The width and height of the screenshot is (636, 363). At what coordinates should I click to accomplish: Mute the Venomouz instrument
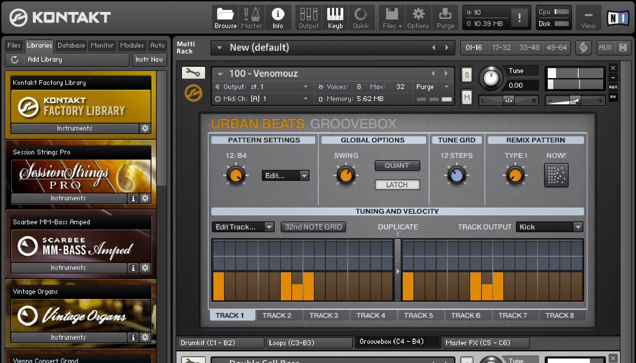tap(467, 97)
